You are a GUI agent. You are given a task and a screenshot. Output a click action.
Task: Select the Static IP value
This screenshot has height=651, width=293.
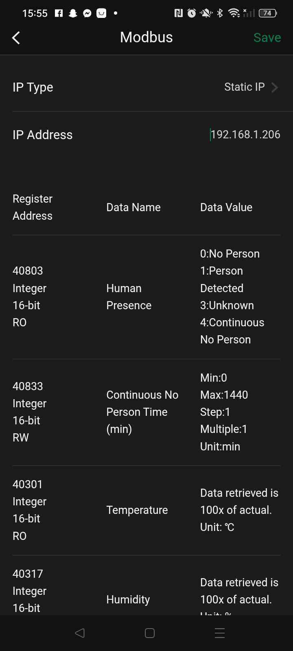(245, 87)
